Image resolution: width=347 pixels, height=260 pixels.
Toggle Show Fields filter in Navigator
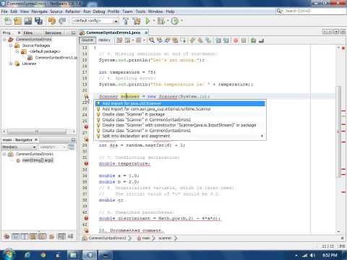[15, 236]
